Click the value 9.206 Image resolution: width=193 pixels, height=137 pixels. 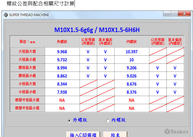click(132, 68)
